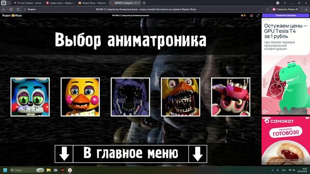Open the Yandex Browser hamburger menu
Screen dimensions: 310x174
[285, 3]
